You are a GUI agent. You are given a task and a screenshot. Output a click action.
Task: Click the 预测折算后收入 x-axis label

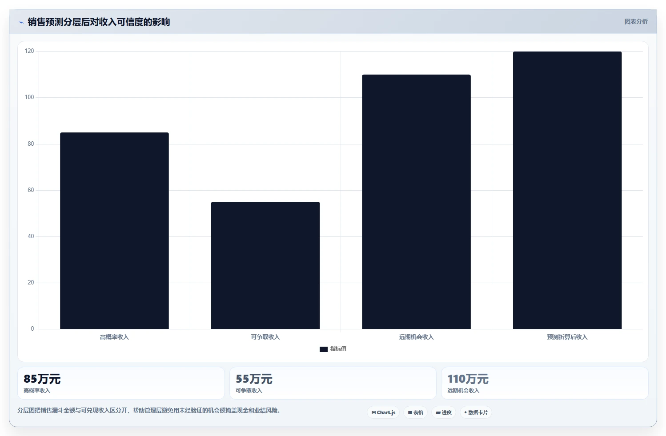click(567, 337)
